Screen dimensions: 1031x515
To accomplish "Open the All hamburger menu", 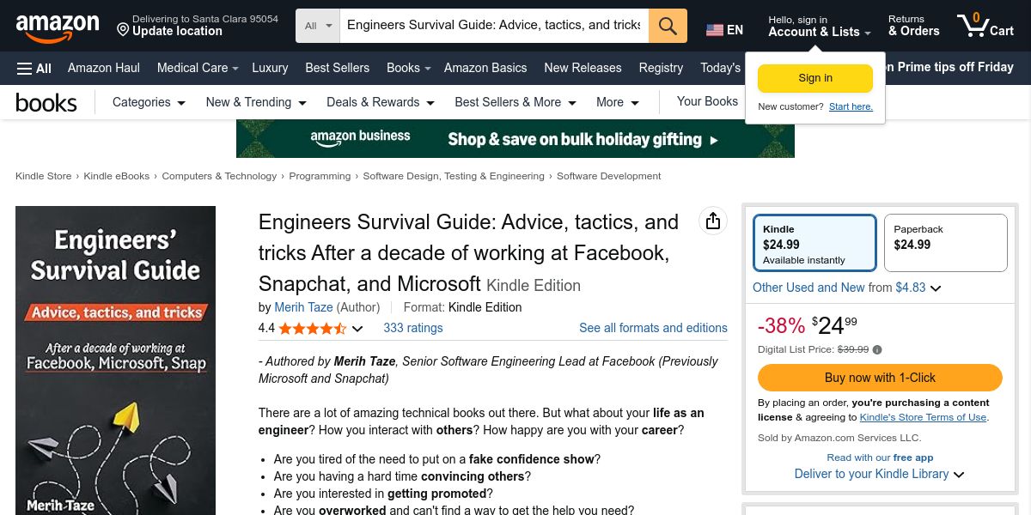I will point(34,68).
